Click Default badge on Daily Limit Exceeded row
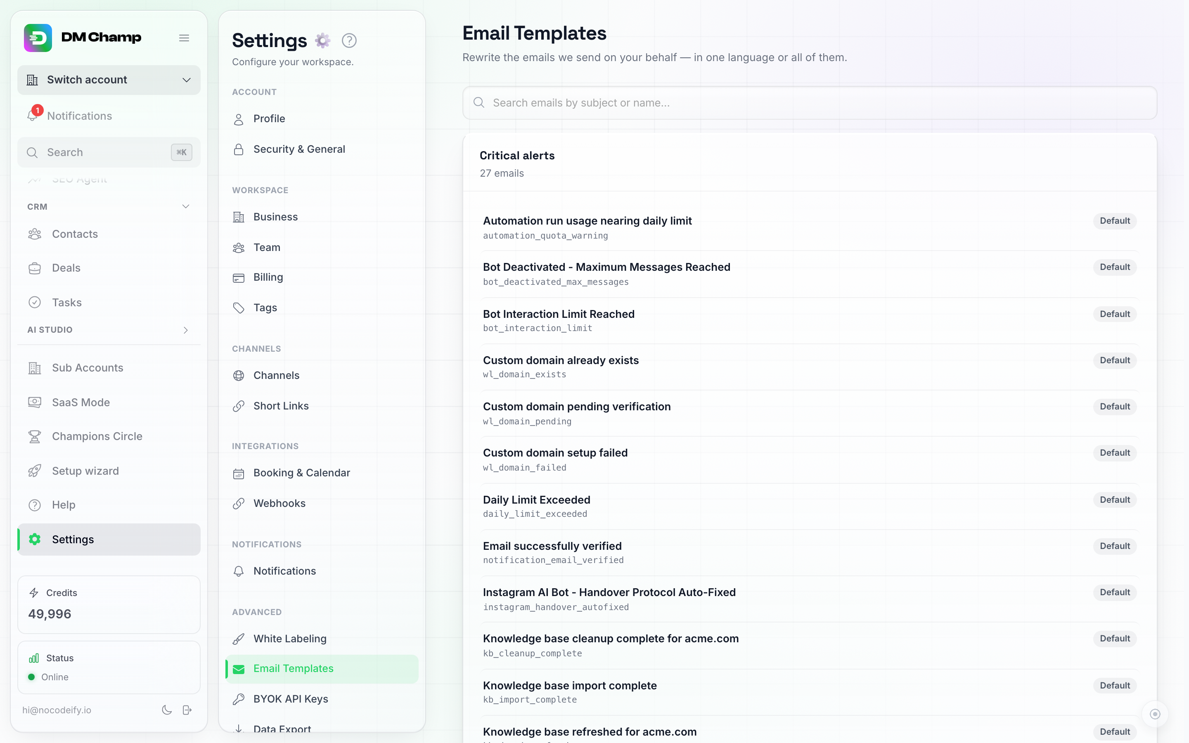 (x=1114, y=500)
